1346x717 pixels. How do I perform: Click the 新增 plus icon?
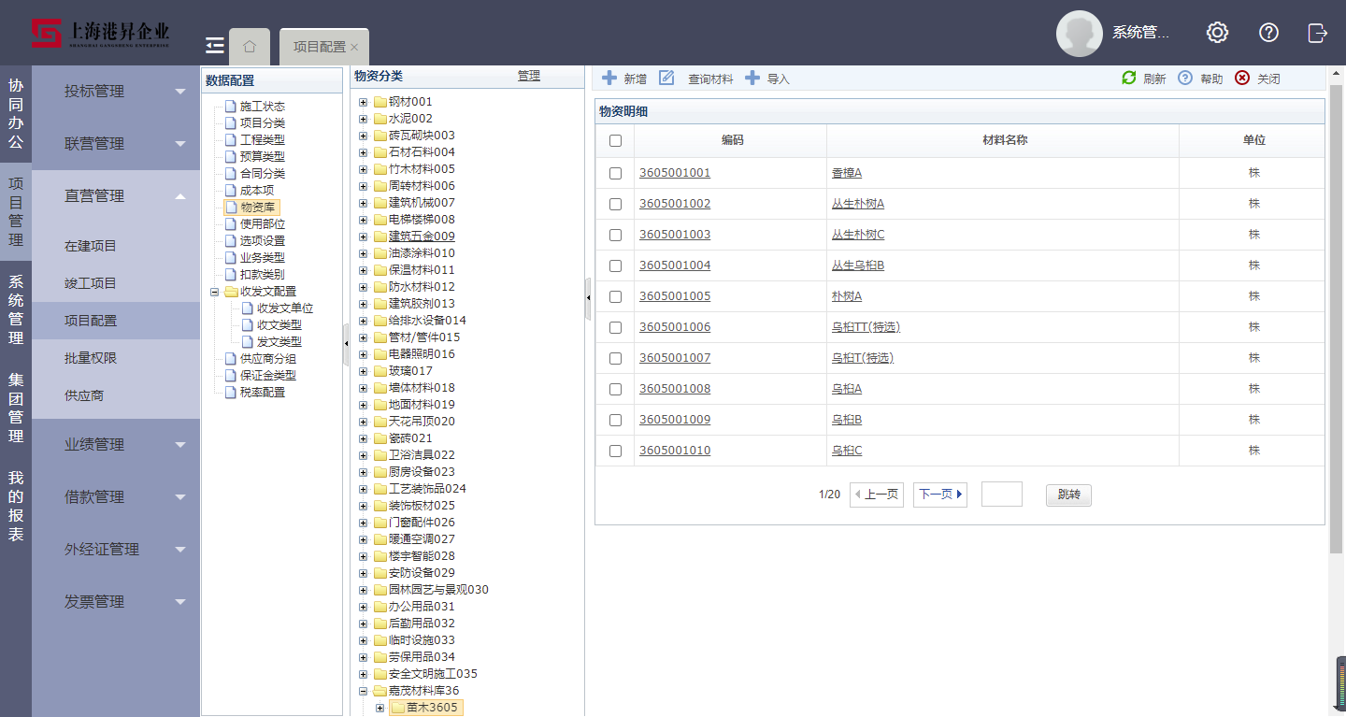[609, 78]
